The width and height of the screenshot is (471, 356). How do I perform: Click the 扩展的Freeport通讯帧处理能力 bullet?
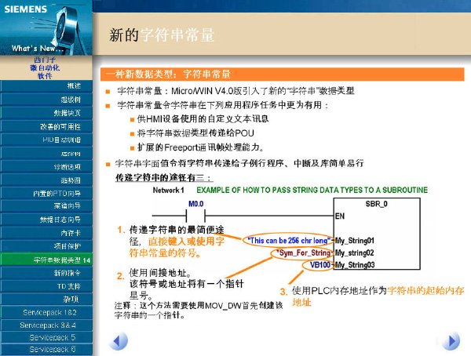tap(201, 147)
